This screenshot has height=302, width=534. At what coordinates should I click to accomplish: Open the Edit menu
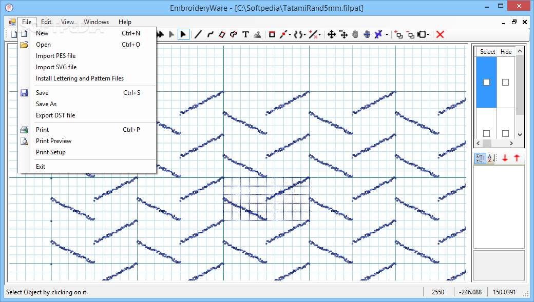(x=46, y=22)
